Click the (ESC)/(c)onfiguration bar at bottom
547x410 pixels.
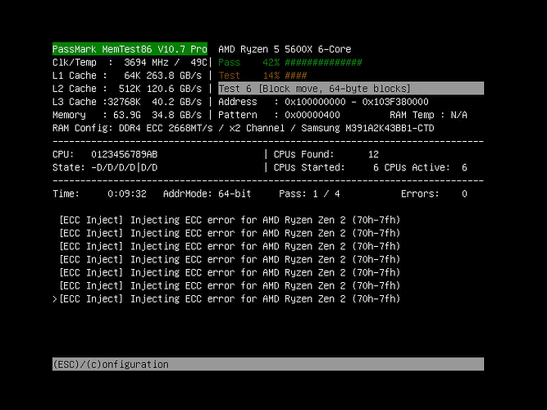[268, 364]
